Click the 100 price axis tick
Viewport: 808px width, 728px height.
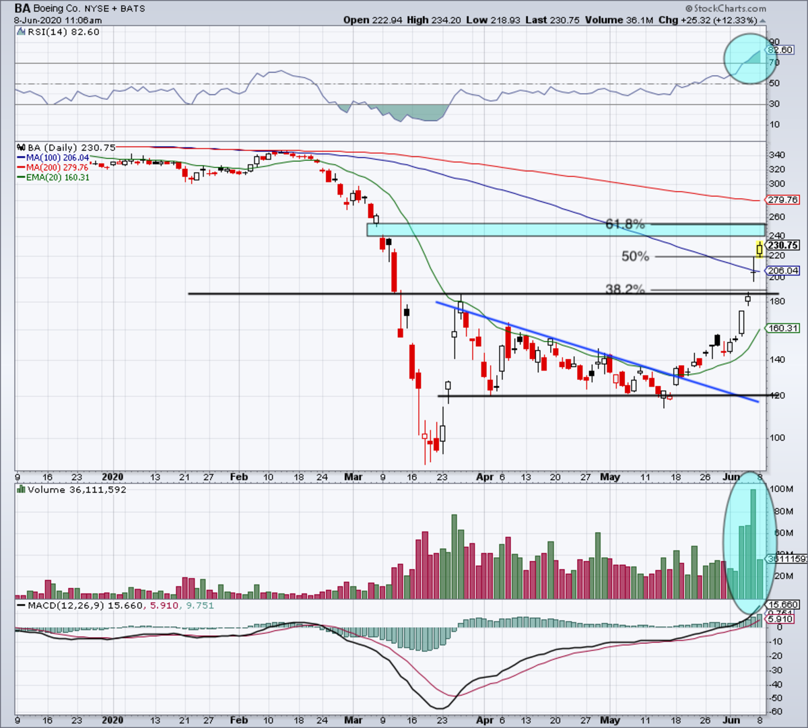(776, 438)
